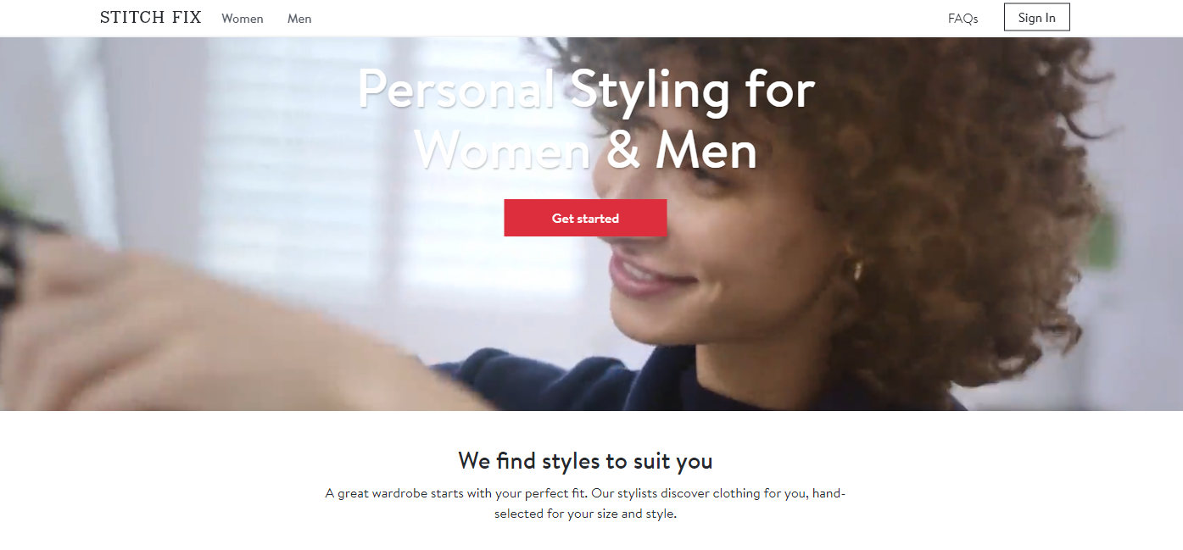The width and height of the screenshot is (1183, 550).
Task: Click the STITCH FIX logo
Action: [x=150, y=18]
